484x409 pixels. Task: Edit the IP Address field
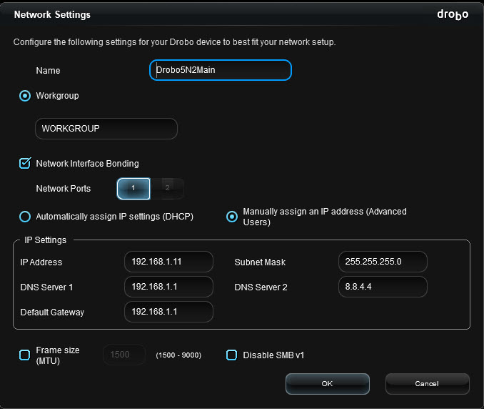(x=168, y=262)
